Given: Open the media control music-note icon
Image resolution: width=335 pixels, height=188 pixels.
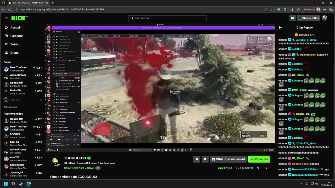Looking at the screenshot, I should click(x=292, y=9).
